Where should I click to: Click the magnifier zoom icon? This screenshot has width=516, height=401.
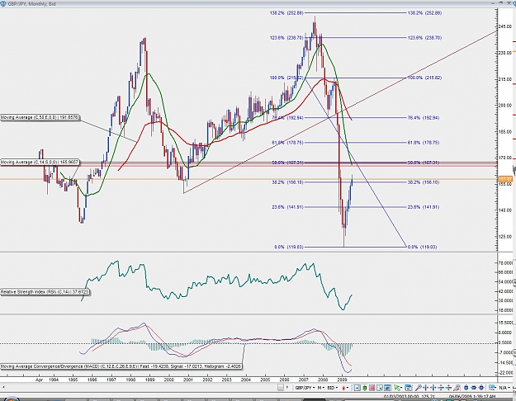(x=419, y=388)
